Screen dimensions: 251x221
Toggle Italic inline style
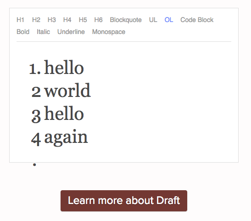pyautogui.click(x=43, y=32)
